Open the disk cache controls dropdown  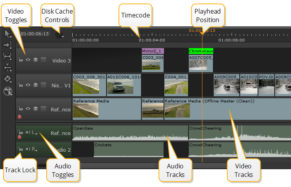pyautogui.click(x=59, y=35)
